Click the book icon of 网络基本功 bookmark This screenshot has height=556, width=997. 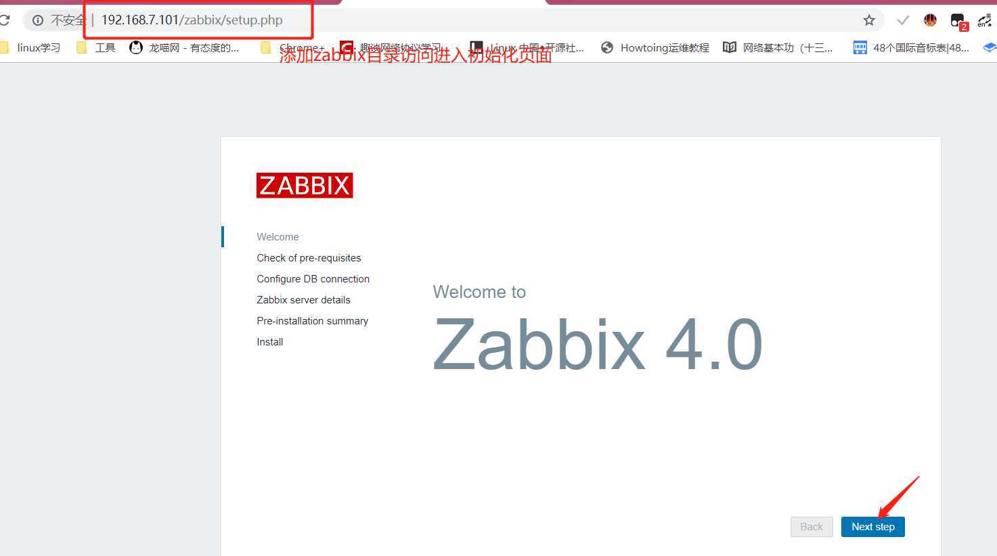(x=730, y=47)
